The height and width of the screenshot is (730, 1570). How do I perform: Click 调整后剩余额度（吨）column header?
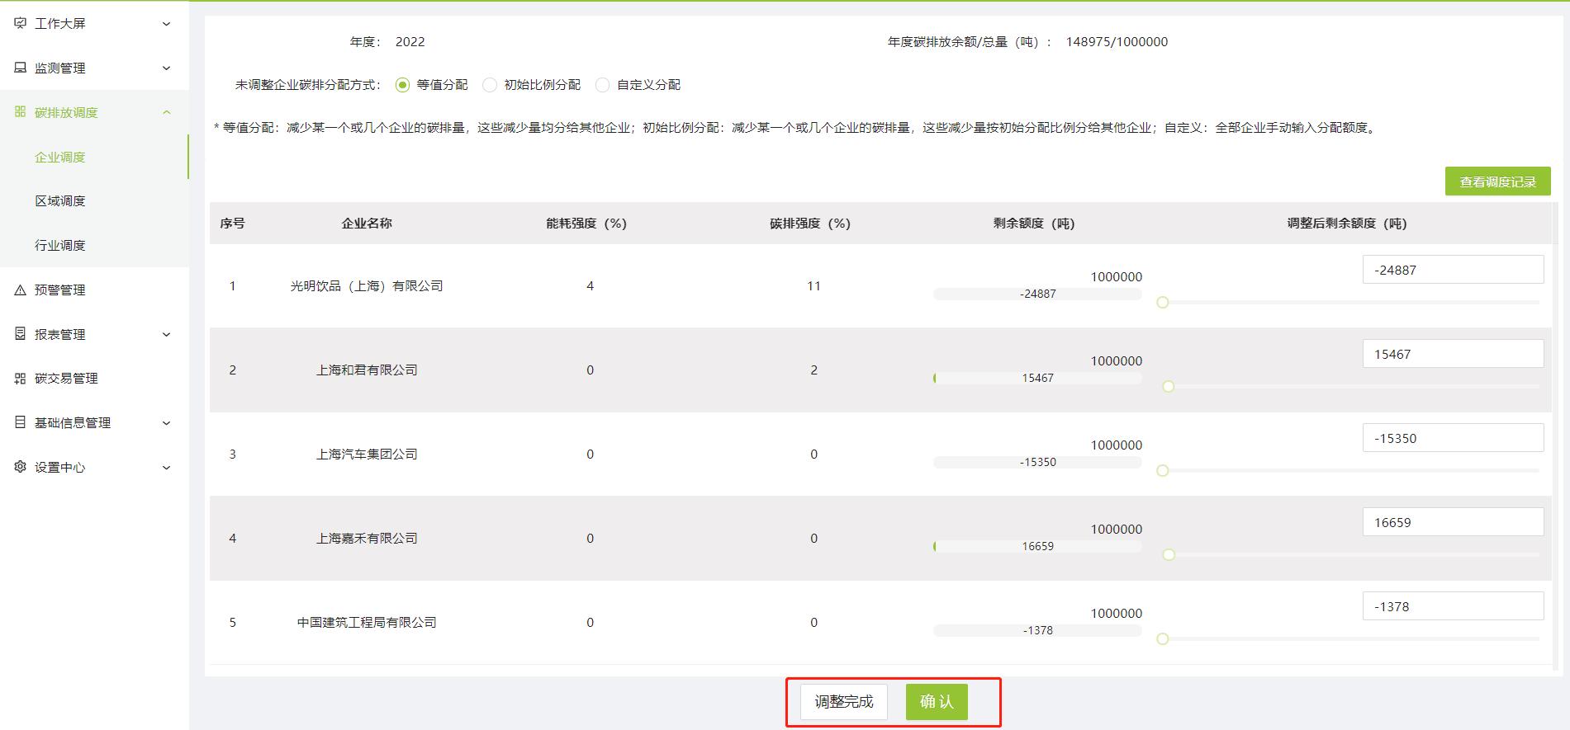1347,224
